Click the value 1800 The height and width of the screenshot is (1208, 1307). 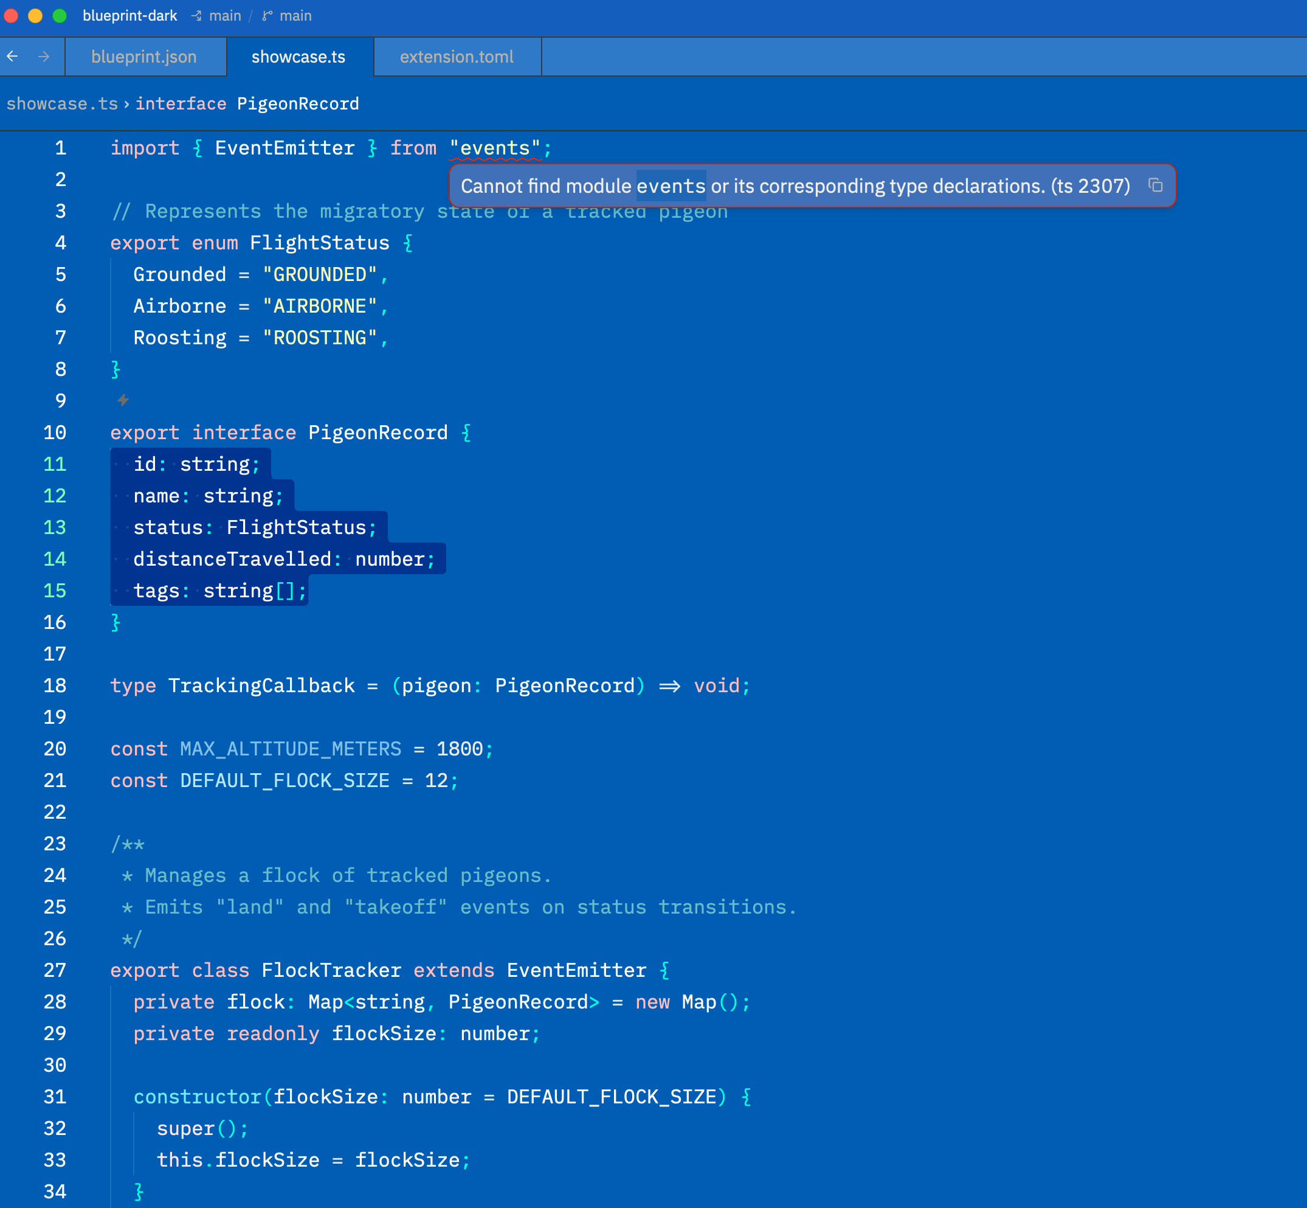460,749
